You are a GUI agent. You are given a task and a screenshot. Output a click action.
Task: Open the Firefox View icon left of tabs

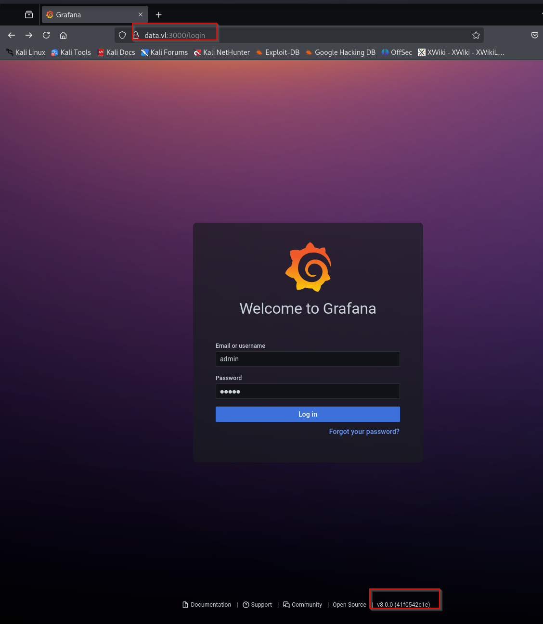coord(29,15)
